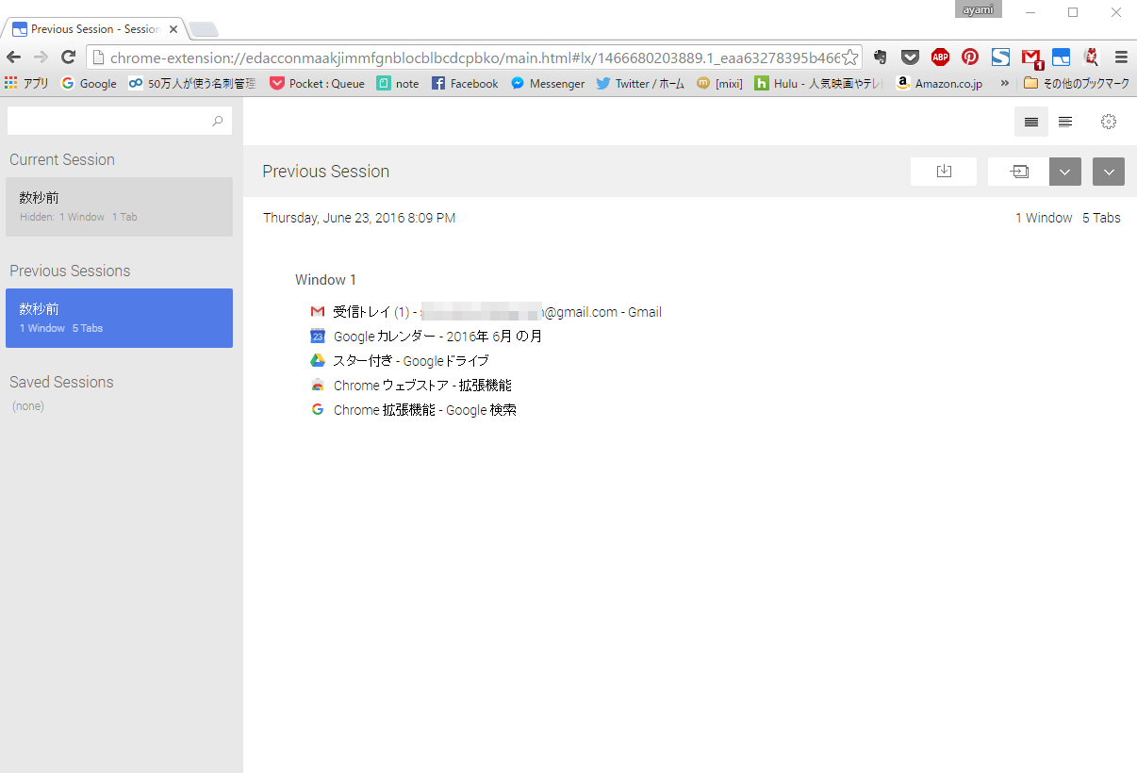Click the Thursday, June 23, 2016 8:09 PM timestamp
The height and width of the screenshot is (773, 1137).
pyautogui.click(x=359, y=218)
